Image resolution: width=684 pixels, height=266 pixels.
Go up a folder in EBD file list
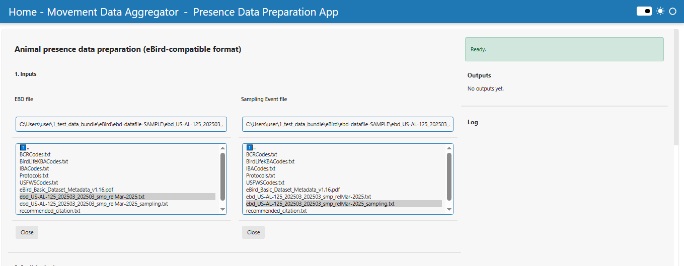(x=24, y=147)
